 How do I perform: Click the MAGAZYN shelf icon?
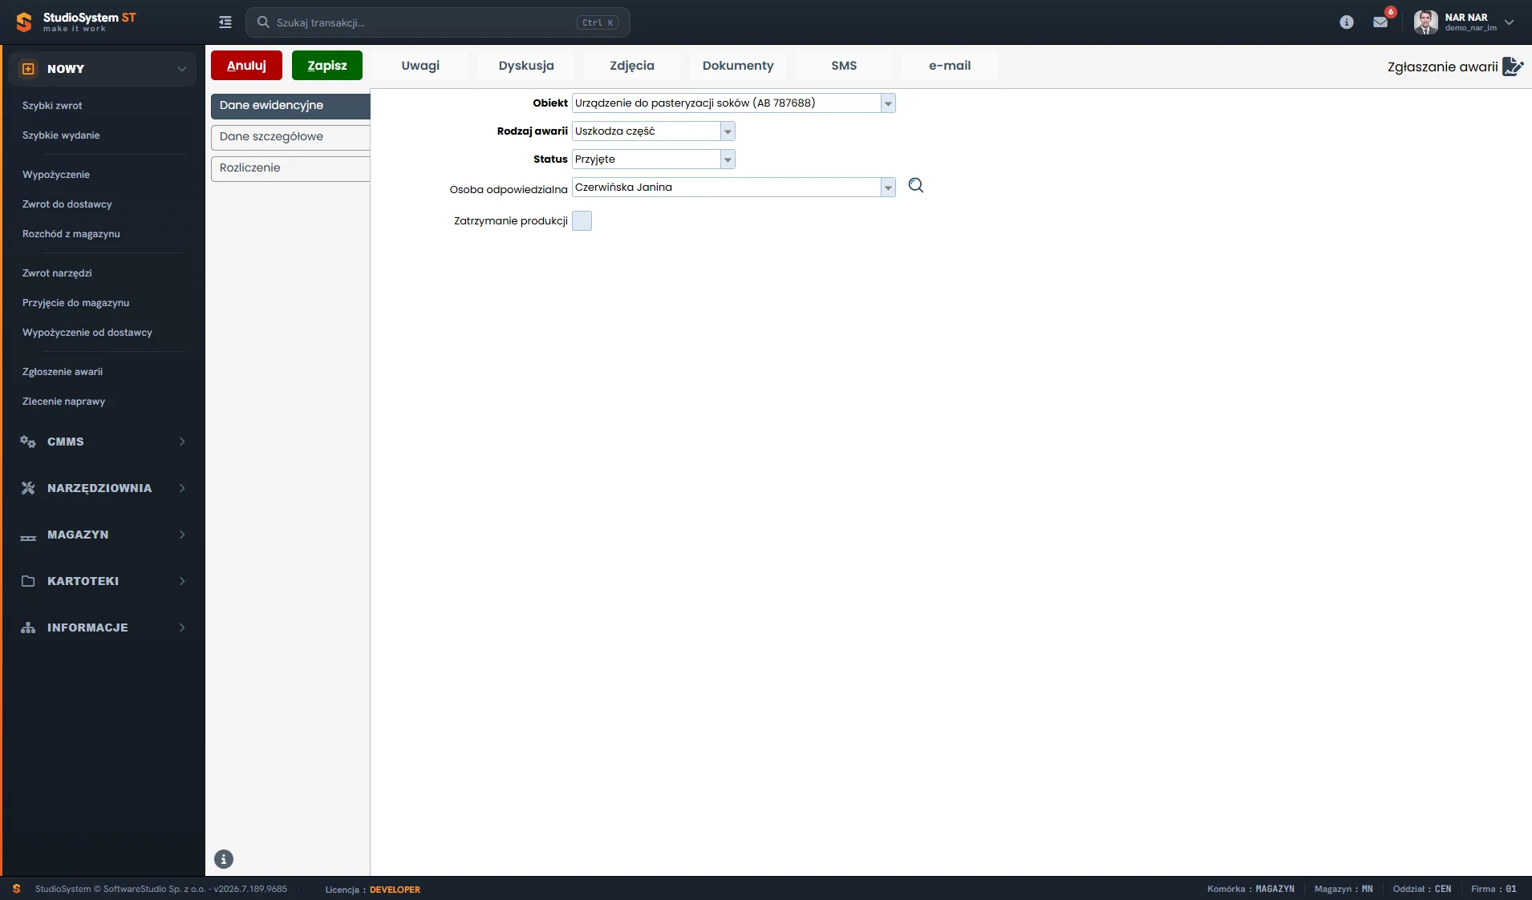coord(28,537)
